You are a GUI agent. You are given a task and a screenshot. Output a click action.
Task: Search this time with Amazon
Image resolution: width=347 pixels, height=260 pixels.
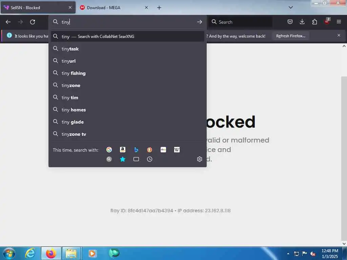pos(123,150)
